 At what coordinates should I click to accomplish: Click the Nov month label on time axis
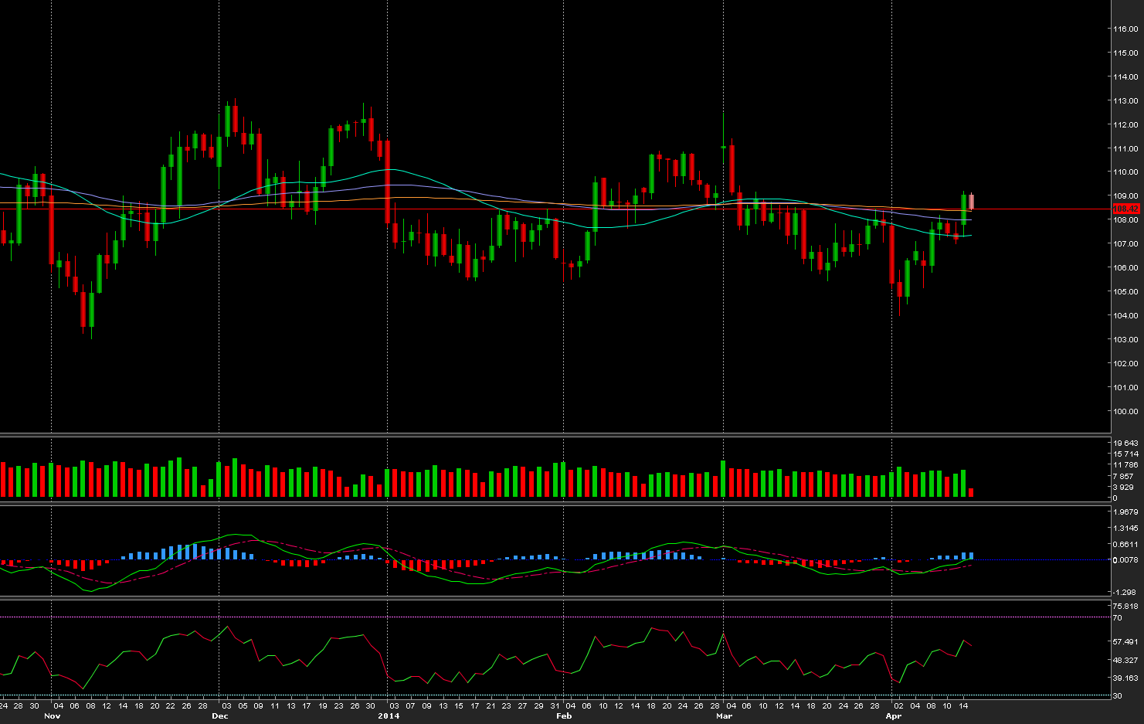coord(52,716)
